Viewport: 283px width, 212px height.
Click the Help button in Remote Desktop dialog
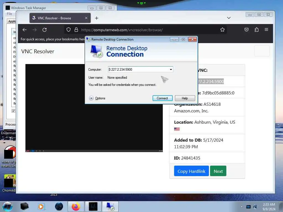point(185,98)
